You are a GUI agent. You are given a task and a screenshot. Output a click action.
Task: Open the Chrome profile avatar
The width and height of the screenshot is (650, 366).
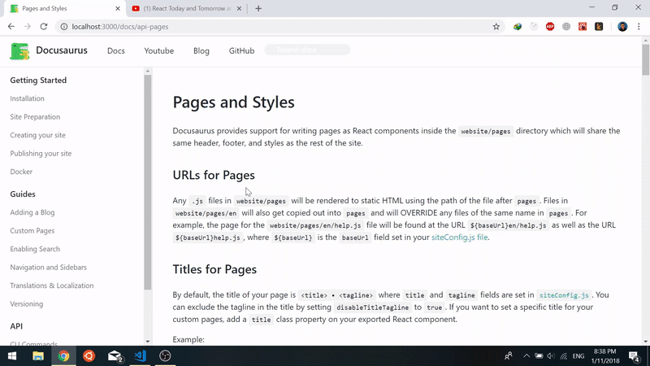coord(622,27)
